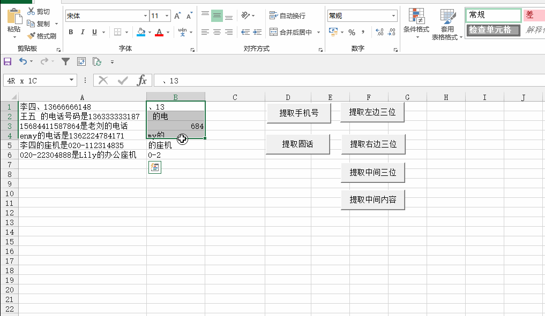Increase font size with large A
Viewport: 545px width, 316px height.
coord(177,16)
